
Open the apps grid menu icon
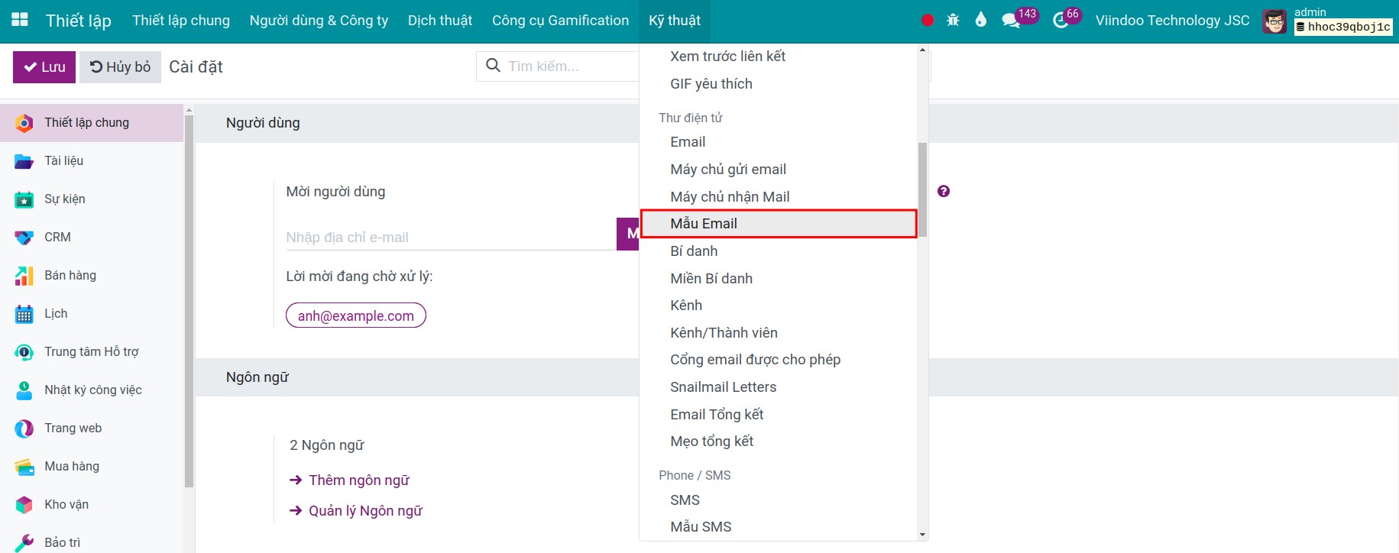[20, 20]
